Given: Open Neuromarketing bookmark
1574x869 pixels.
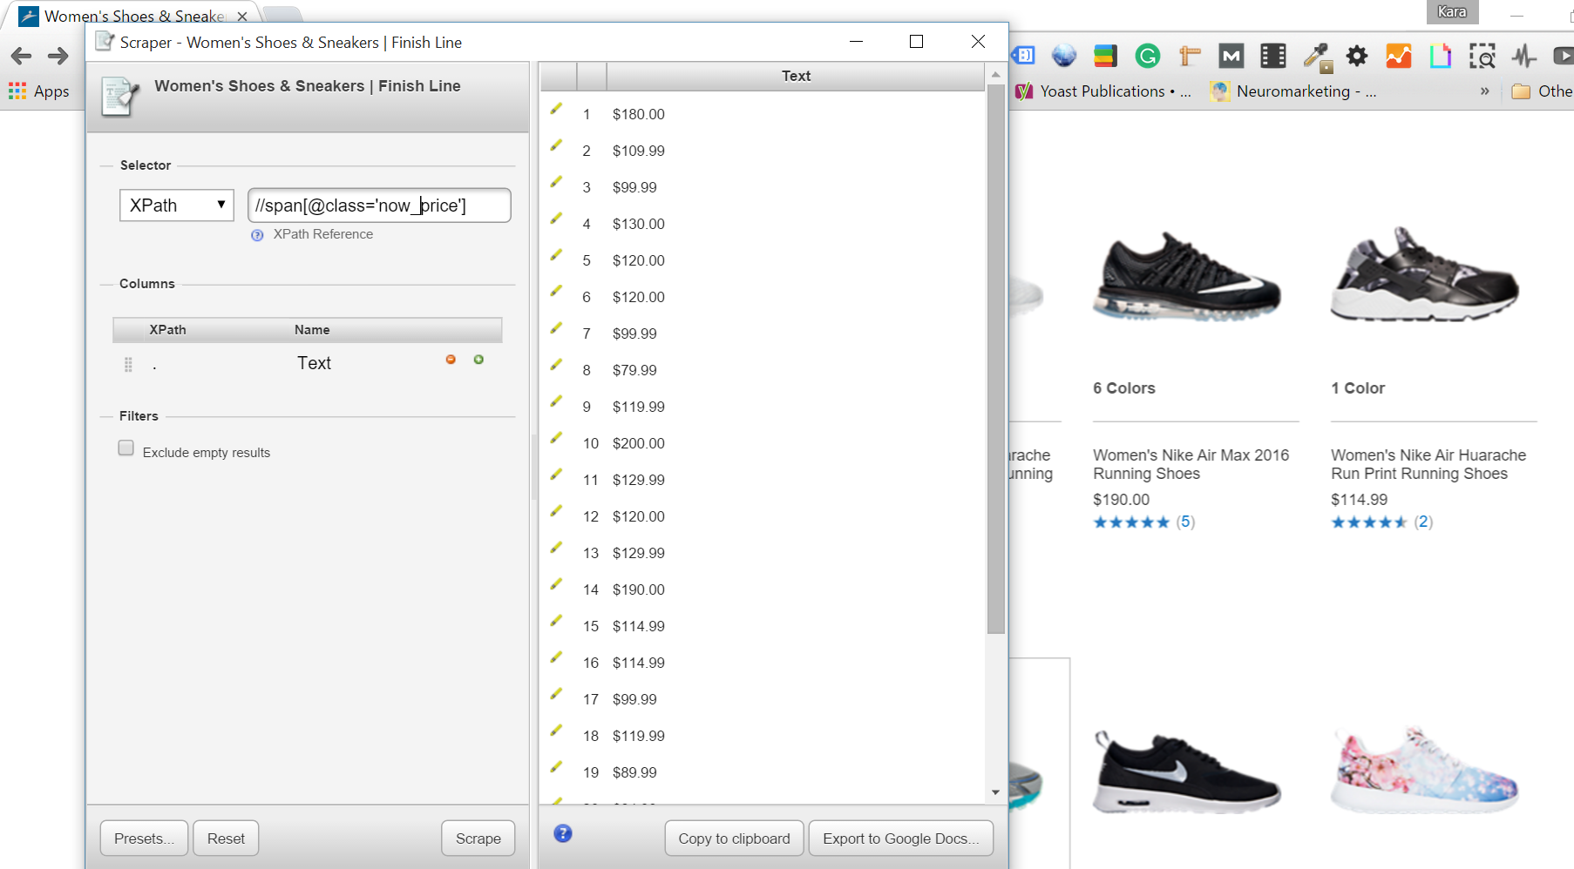Looking at the screenshot, I should [x=1293, y=91].
